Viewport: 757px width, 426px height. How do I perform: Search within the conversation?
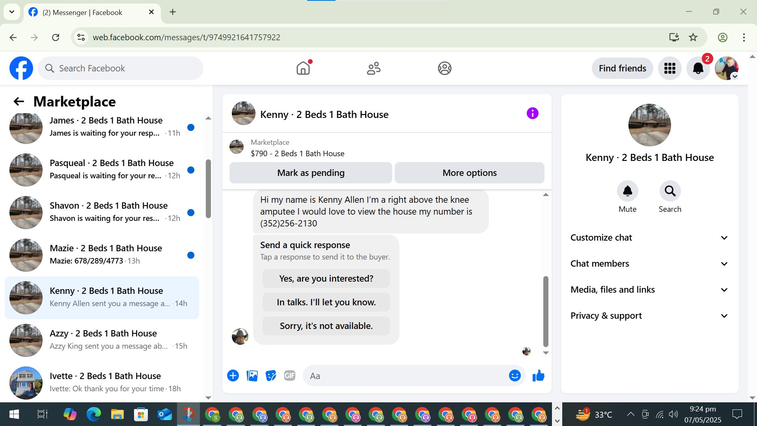pos(670,191)
